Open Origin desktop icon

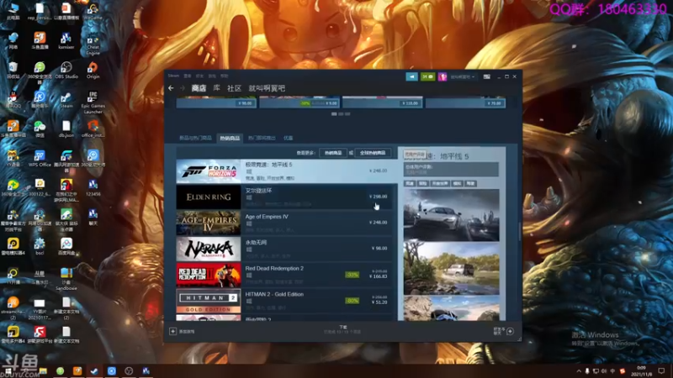[93, 71]
